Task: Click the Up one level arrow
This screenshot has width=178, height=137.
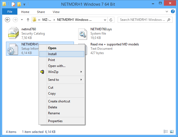Action: [x=28, y=20]
